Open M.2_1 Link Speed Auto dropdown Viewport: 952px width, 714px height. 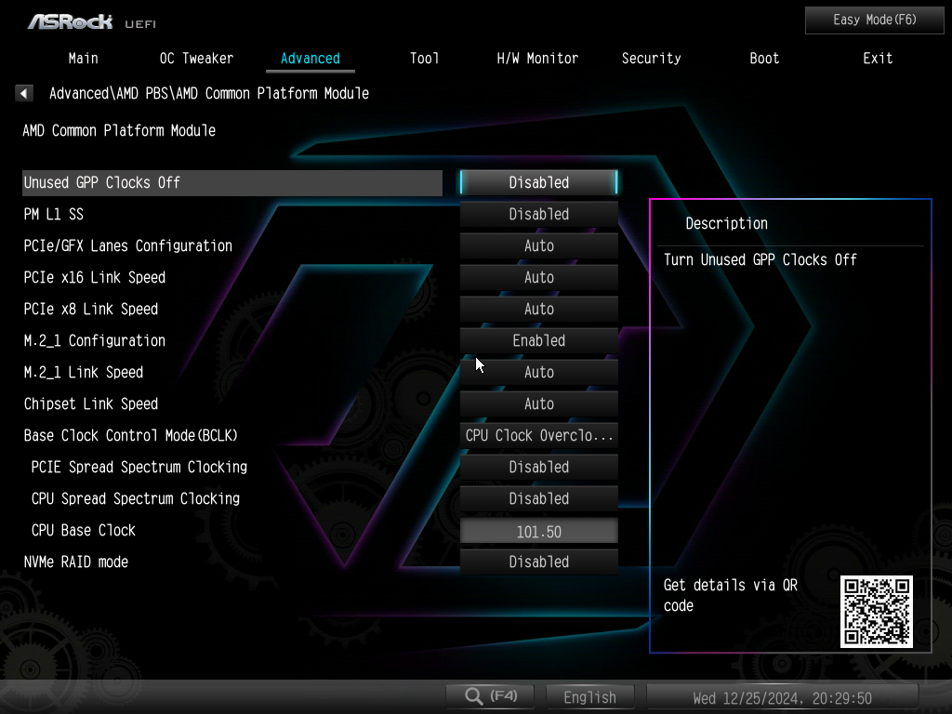(x=538, y=372)
